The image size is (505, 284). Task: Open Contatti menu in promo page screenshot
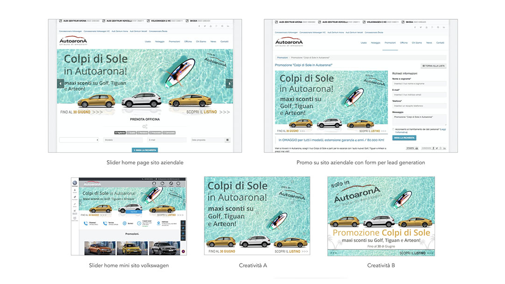[440, 43]
